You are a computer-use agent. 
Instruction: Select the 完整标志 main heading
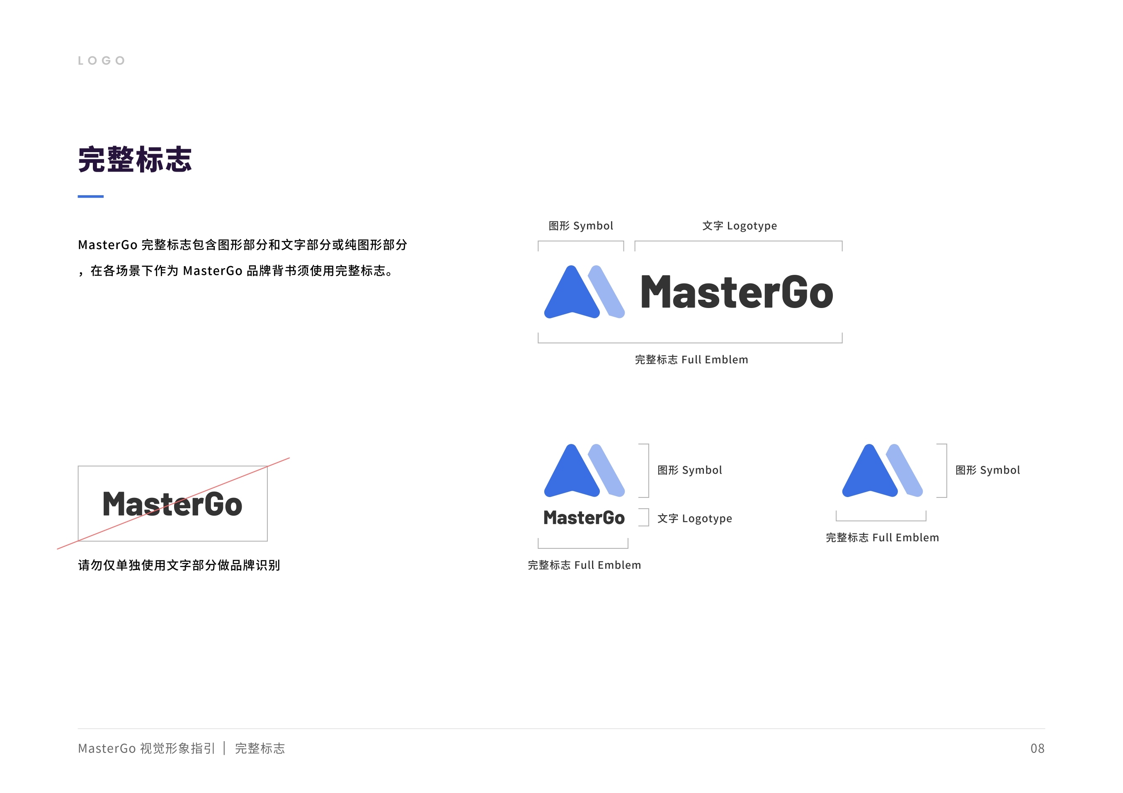135,160
